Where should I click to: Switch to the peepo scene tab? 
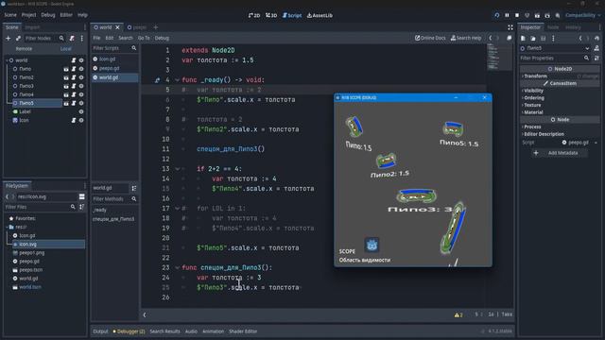137,27
